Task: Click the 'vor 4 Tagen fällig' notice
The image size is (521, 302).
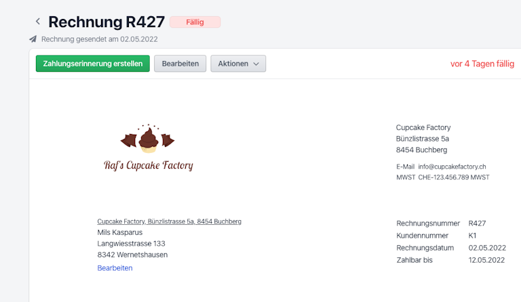Action: [x=482, y=64]
